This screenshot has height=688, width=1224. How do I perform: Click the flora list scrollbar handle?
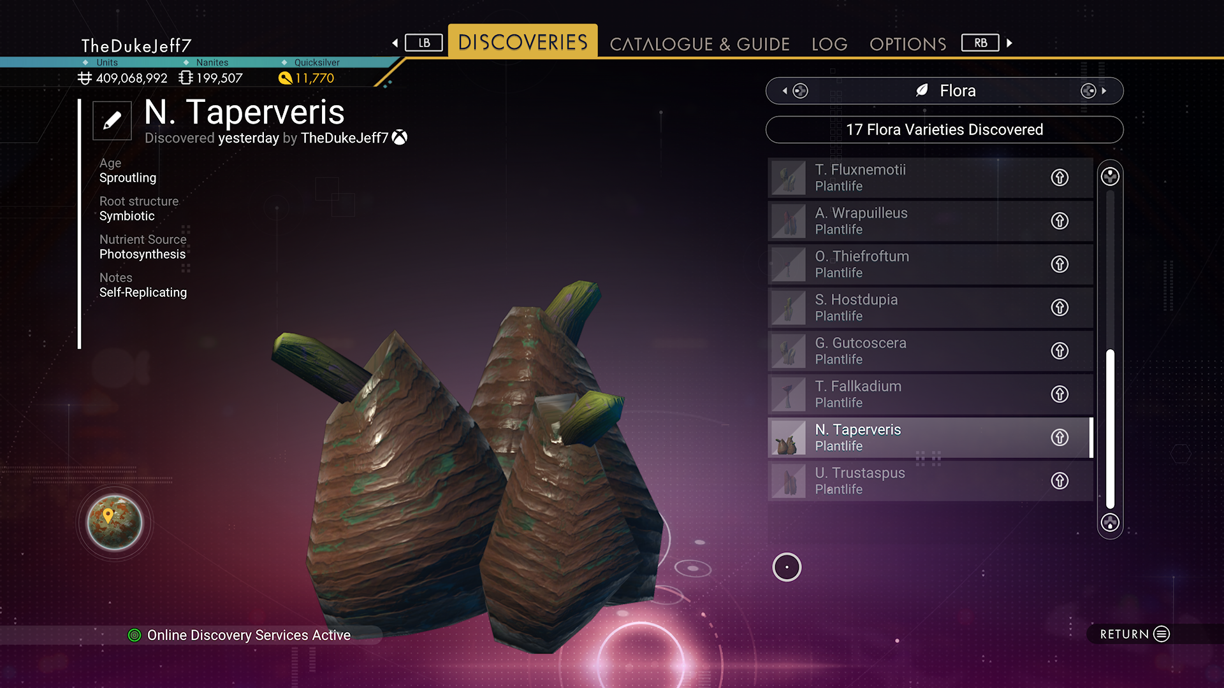[x=1110, y=429]
